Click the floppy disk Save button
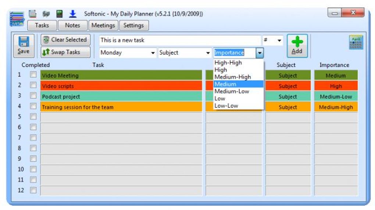This screenshot has width=375, height=210. click(x=24, y=46)
